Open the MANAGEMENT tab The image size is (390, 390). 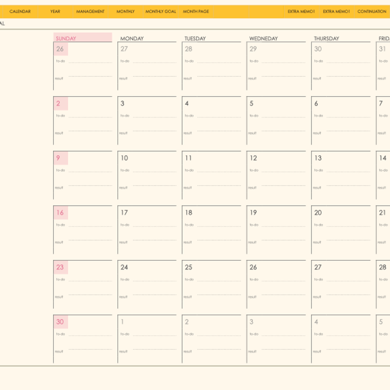click(x=90, y=11)
